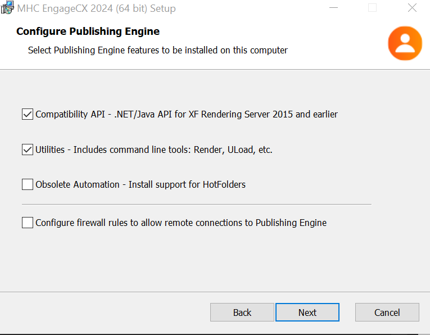Viewport: 430px width, 335px height.
Task: Uncheck the Compatibility API checkbox
Action: tap(28, 114)
